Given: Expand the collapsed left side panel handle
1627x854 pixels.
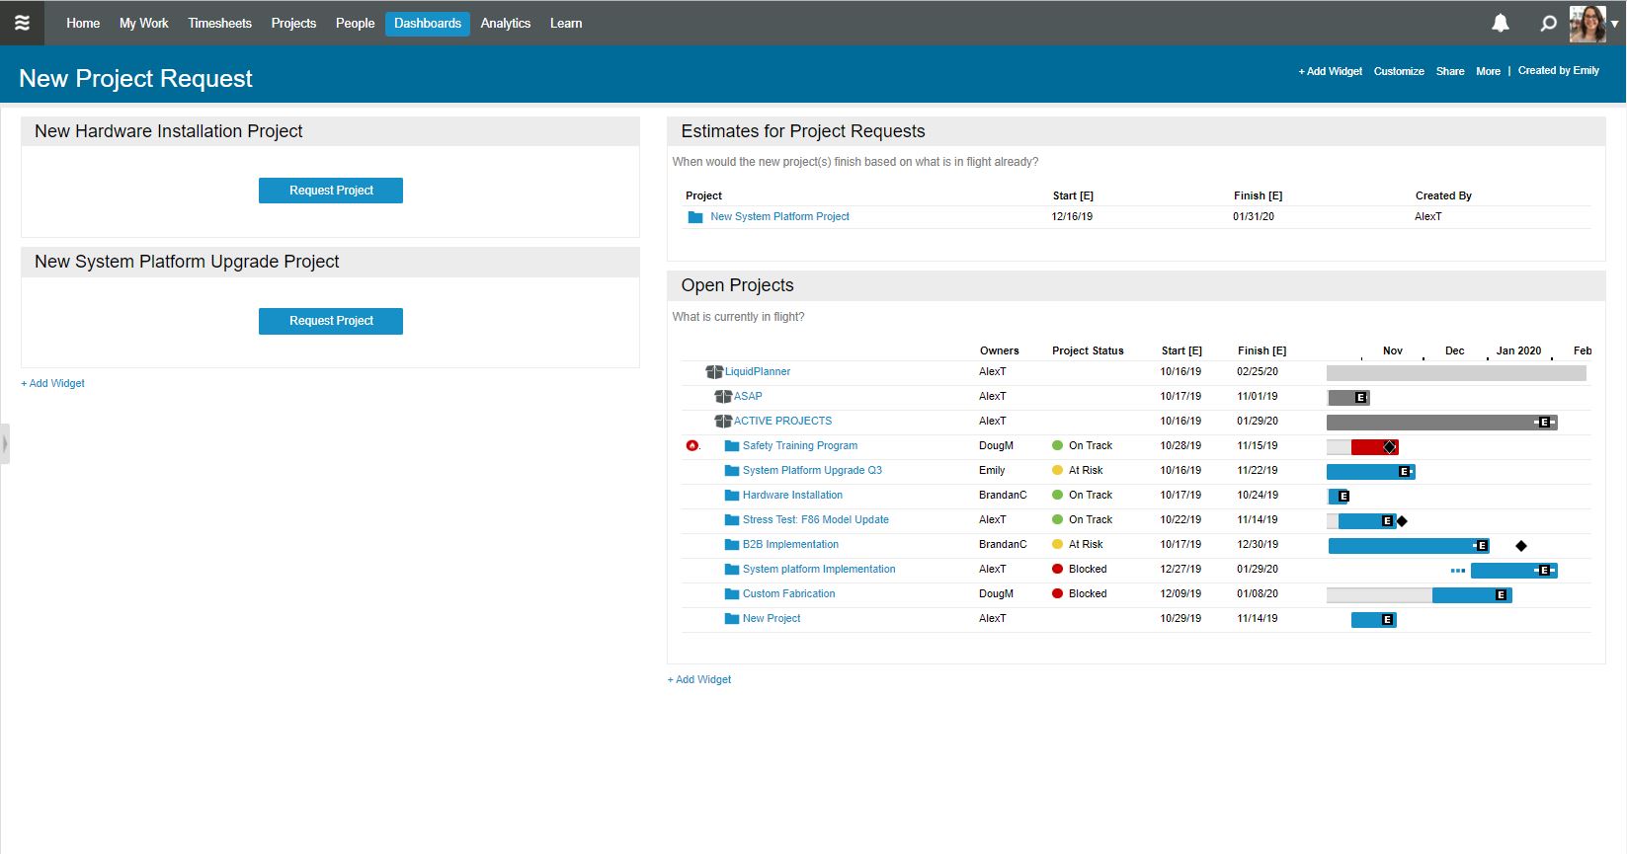Looking at the screenshot, I should (x=5, y=443).
